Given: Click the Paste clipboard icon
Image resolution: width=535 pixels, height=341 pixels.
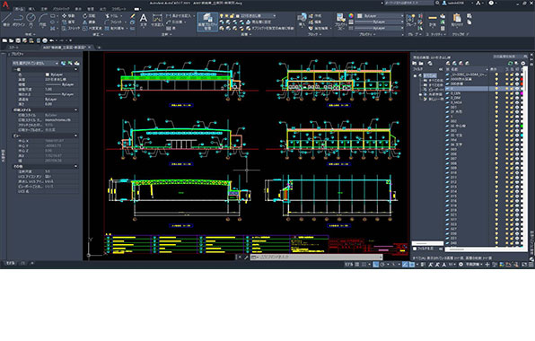Looking at the screenshot, I should pyautogui.click(x=457, y=20).
